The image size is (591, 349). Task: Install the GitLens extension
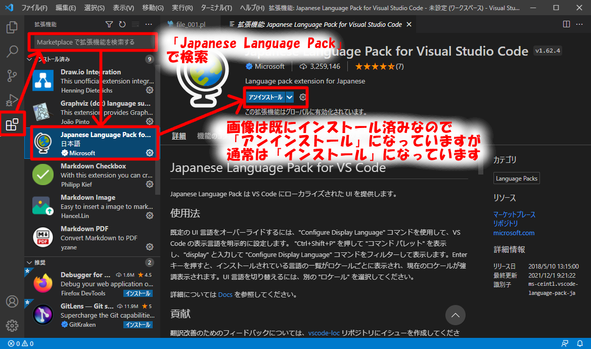tap(138, 325)
